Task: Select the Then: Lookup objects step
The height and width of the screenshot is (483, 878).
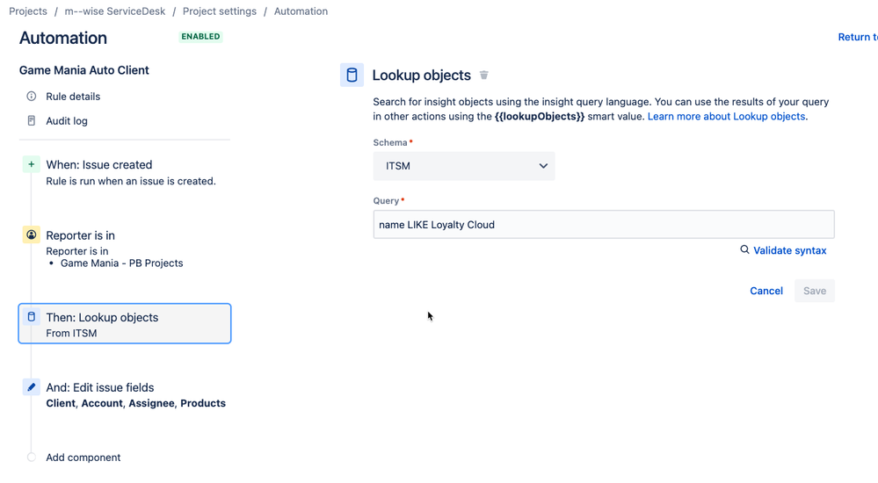Action: [124, 323]
